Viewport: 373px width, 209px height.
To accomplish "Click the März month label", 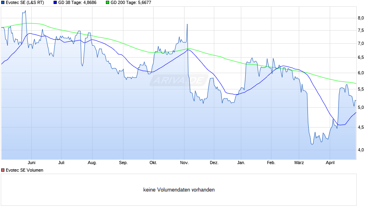I will [x=299, y=163].
